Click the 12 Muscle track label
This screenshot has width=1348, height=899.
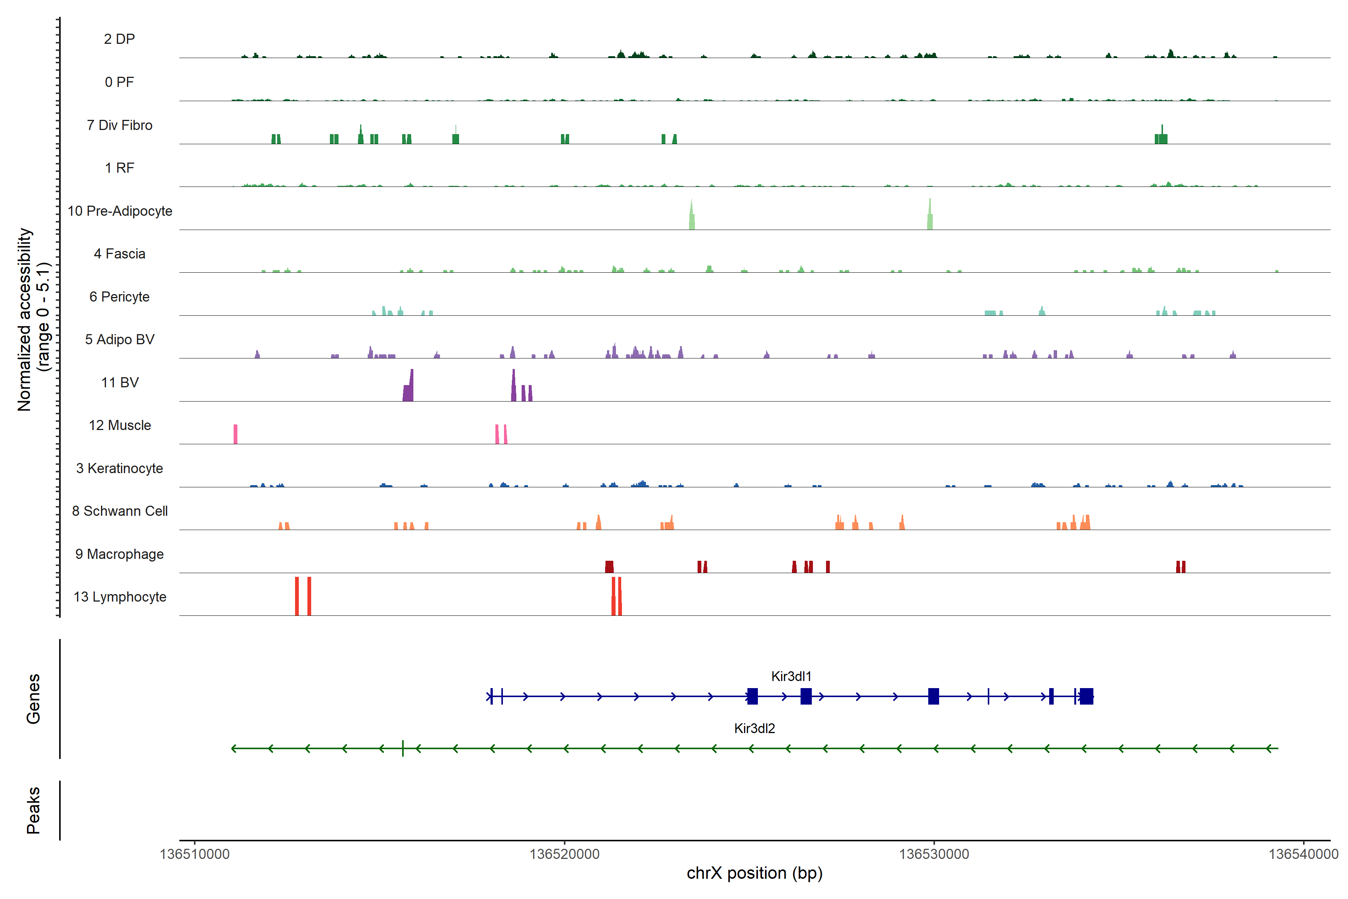click(x=120, y=426)
